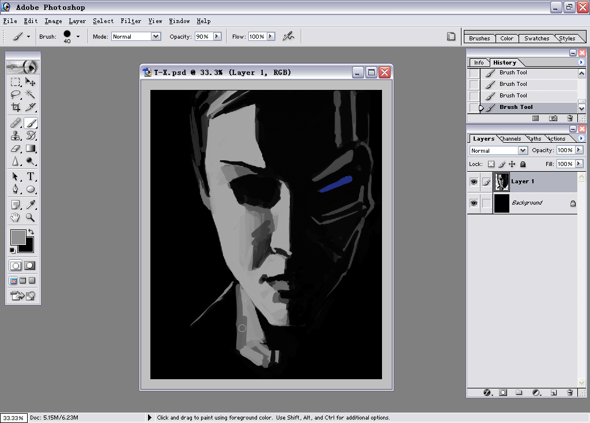
Task: Swap foreground and background colors
Action: pyautogui.click(x=31, y=232)
